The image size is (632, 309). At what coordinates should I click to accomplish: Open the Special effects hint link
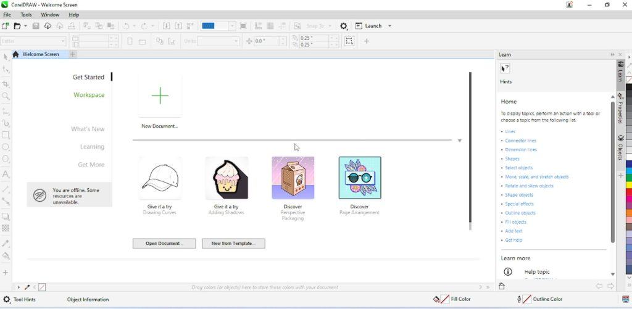pos(519,204)
